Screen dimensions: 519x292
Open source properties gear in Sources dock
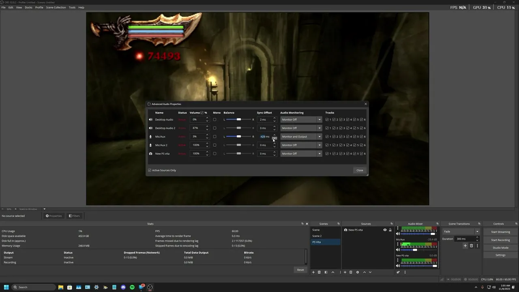[358, 272]
